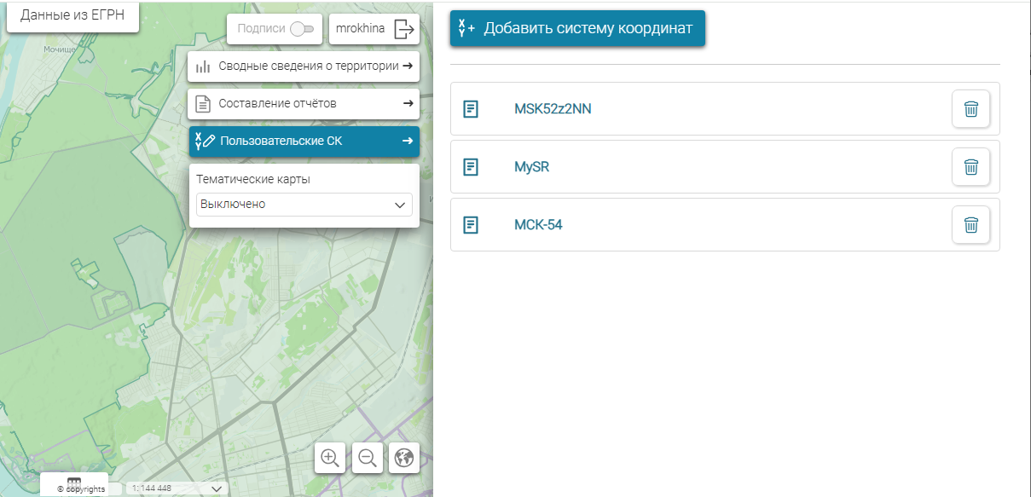Open the MySR coordinate system entry
The width and height of the screenshot is (1031, 497).
tap(531, 167)
